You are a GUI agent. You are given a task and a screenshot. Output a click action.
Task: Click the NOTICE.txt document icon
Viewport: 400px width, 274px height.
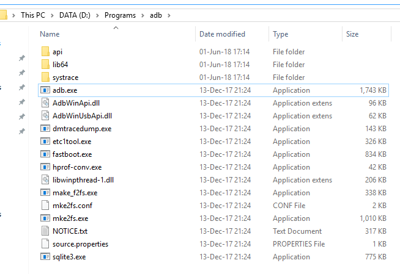45,231
